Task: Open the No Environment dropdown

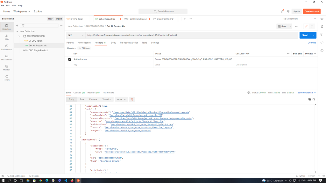Action: coord(300,19)
